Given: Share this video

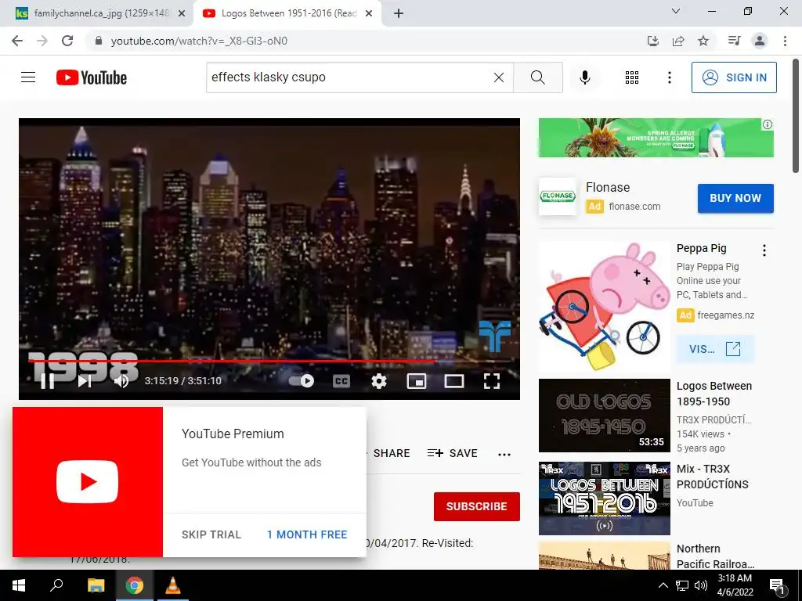Looking at the screenshot, I should pyautogui.click(x=392, y=453).
